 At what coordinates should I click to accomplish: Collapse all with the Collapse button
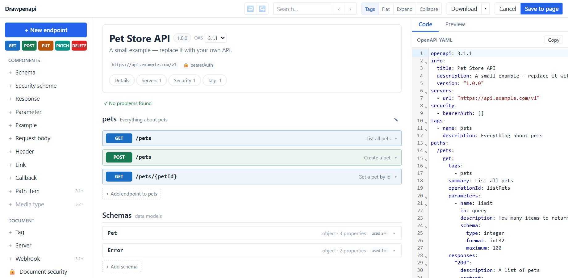point(429,9)
